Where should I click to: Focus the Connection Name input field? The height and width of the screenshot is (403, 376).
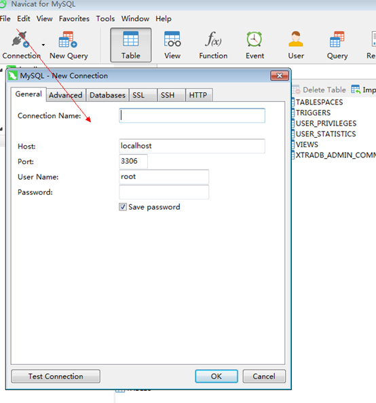tap(192, 115)
